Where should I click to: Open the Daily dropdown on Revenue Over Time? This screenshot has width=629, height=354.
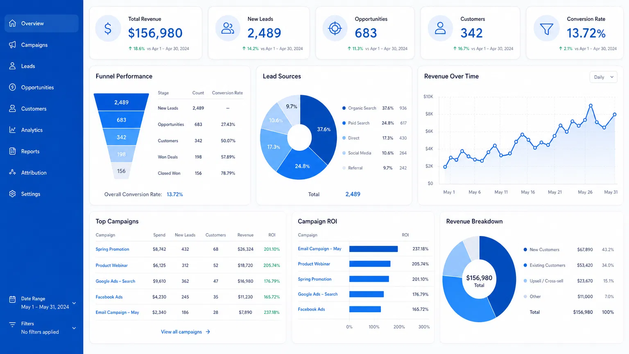tap(603, 77)
